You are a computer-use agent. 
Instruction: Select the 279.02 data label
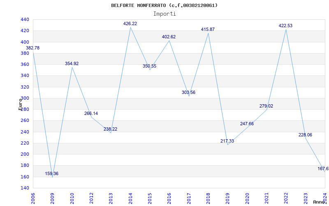266,106
